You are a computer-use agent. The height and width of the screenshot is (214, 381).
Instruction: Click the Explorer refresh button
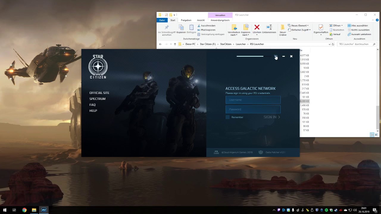[x=333, y=44]
